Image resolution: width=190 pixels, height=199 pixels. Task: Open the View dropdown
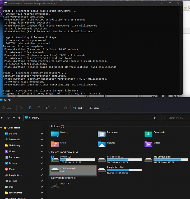coord(95,108)
